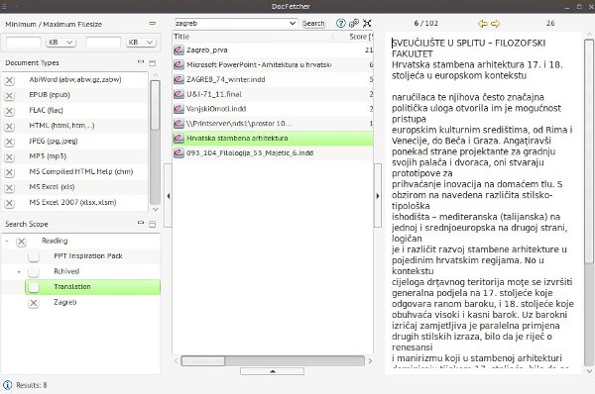Uncheck AbiWord document type

(10, 80)
